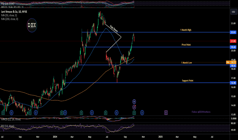
Task: Click the earnings E marker for late January 2024
Action: pyautogui.click(x=62, y=113)
